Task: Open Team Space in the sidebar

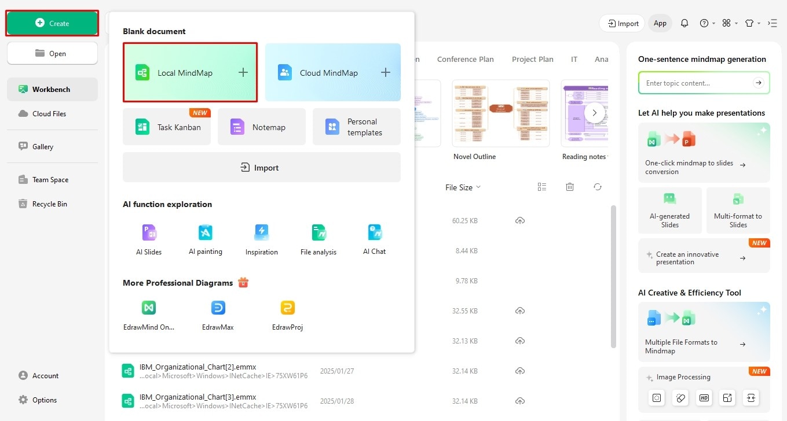Action: point(52,179)
